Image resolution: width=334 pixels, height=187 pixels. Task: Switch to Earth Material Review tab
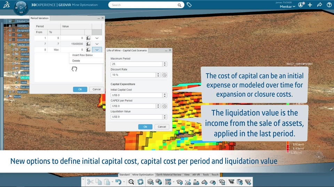pos(169,175)
